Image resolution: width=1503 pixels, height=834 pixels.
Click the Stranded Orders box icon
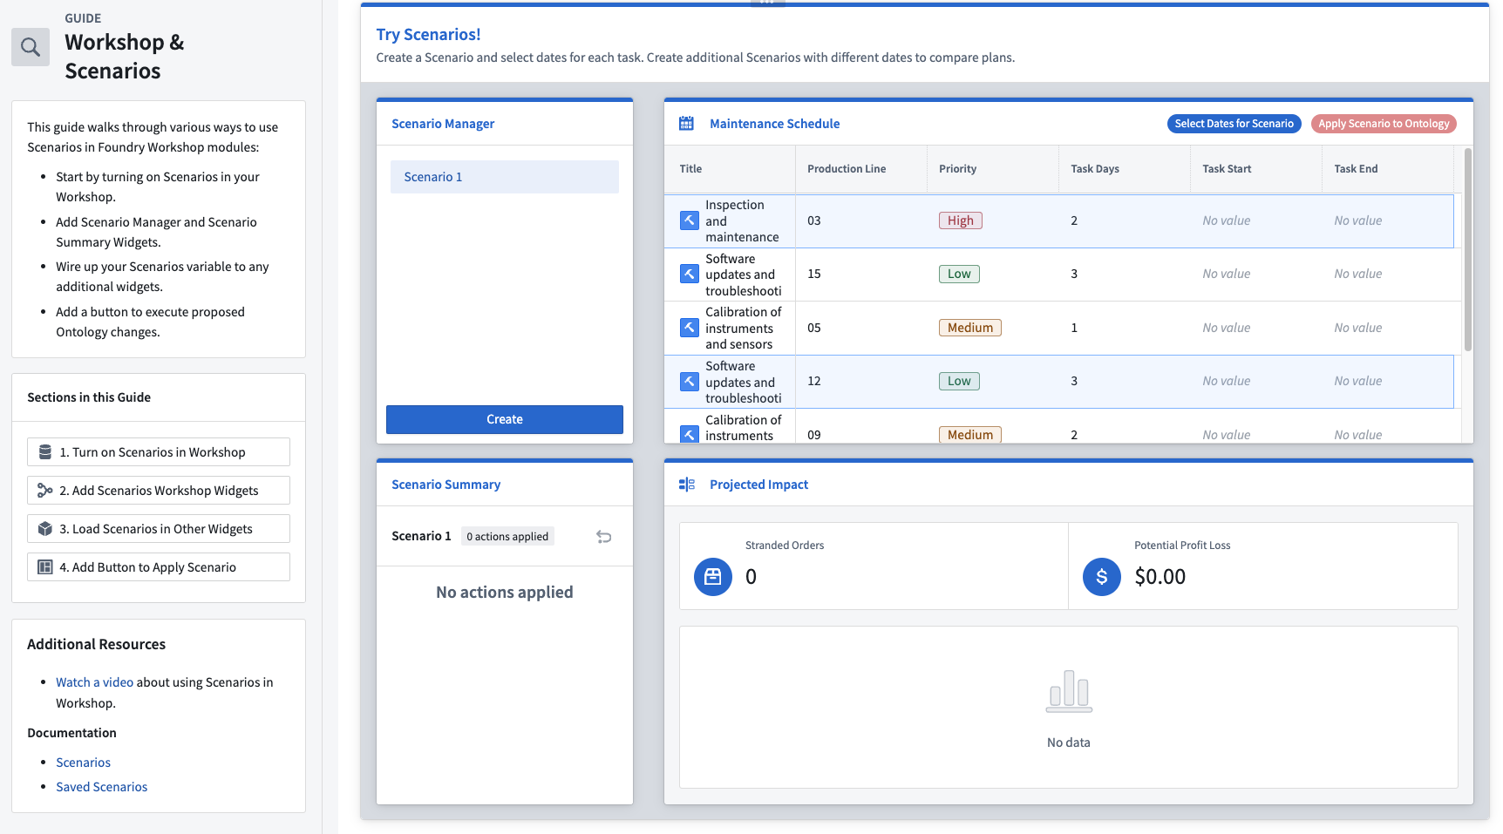[x=712, y=577]
